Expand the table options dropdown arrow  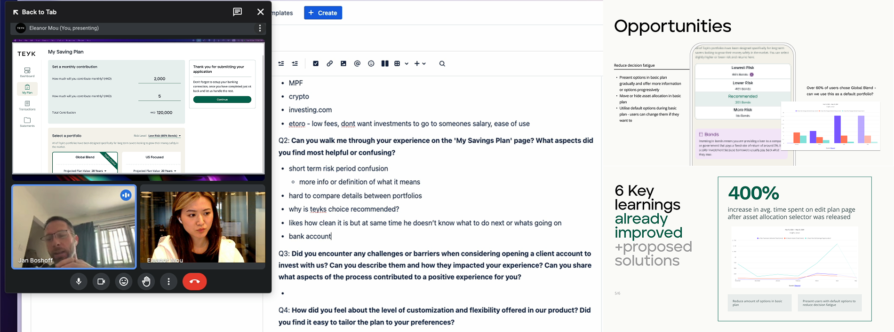click(407, 63)
